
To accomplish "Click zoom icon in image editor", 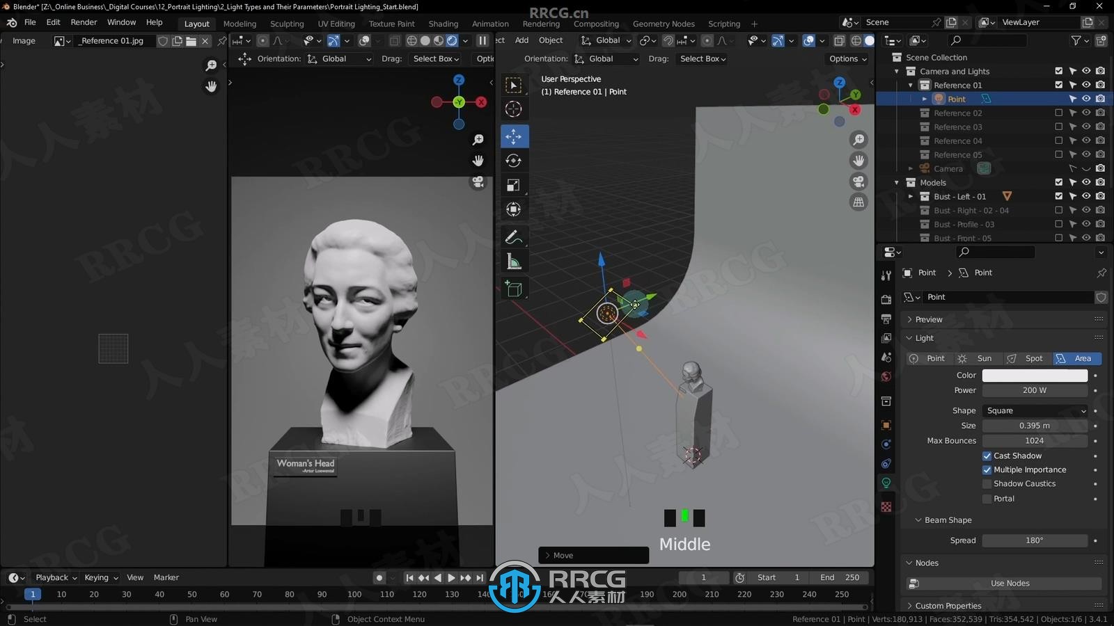I will pyautogui.click(x=211, y=65).
